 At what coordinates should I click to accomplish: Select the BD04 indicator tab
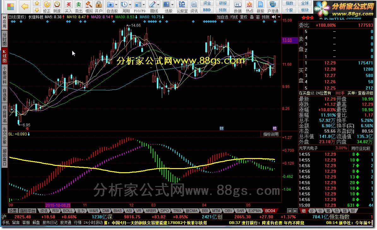pos(270,211)
